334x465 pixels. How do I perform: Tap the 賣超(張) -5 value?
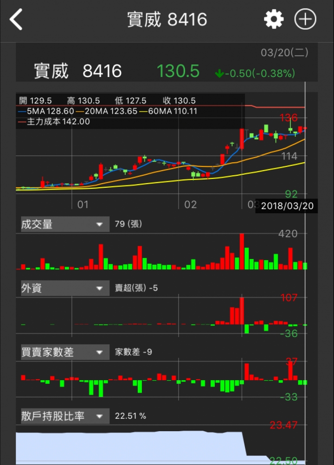136,287
